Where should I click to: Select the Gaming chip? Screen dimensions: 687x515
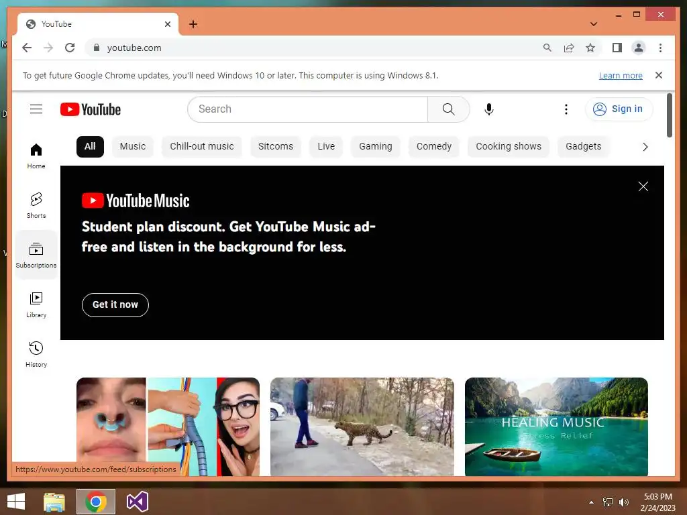376,146
